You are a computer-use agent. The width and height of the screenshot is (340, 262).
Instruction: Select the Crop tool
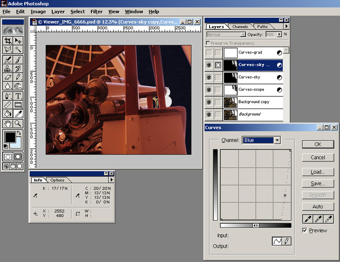pyautogui.click(x=8, y=40)
